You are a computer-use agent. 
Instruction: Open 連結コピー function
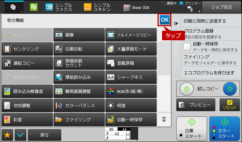coord(27,63)
